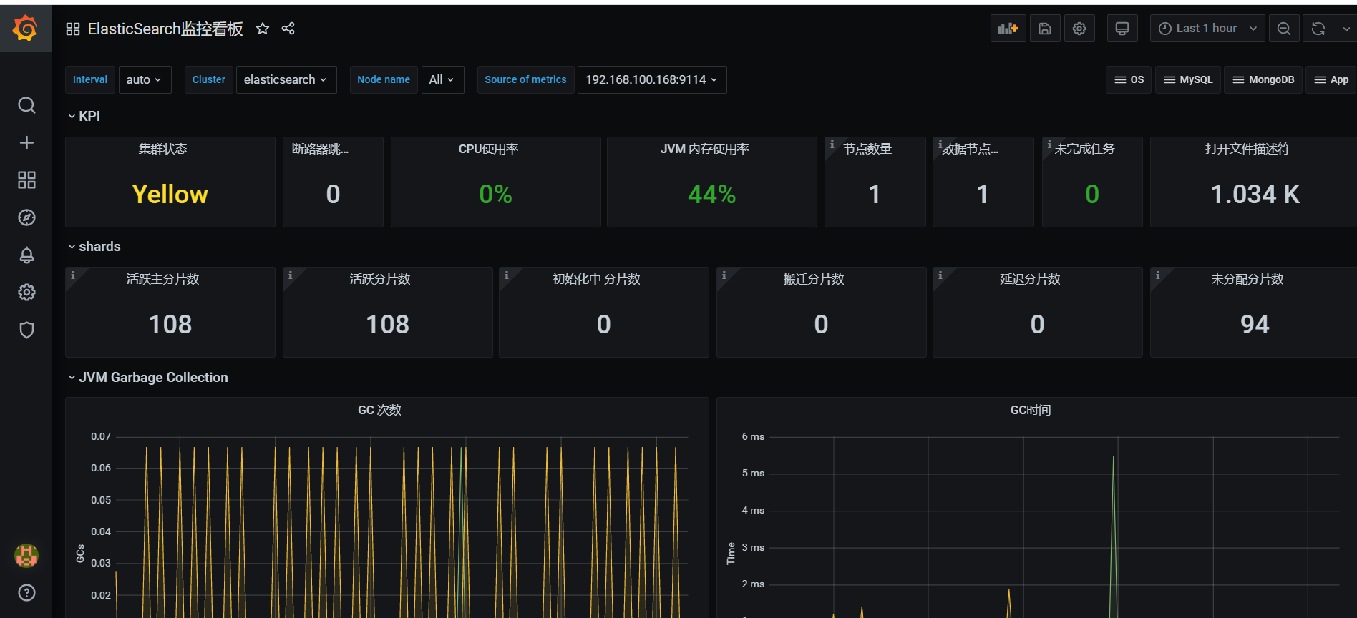Viewport: 1357px width, 618px height.
Task: Open dashboard settings gear
Action: [x=1079, y=29]
